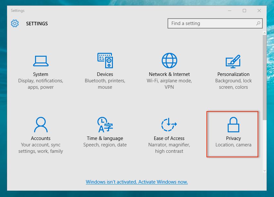Image resolution: width=274 pixels, height=197 pixels.
Task: Minimize the Settings window
Action: 230,11
